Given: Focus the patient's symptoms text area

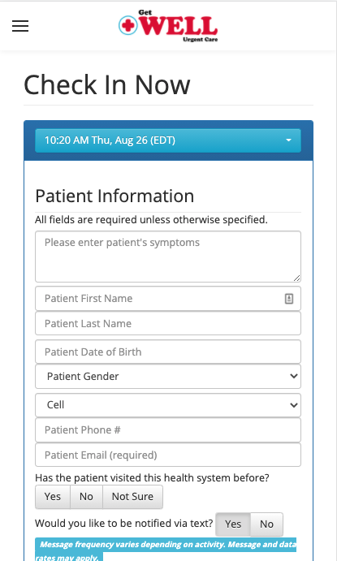Looking at the screenshot, I should click(168, 257).
